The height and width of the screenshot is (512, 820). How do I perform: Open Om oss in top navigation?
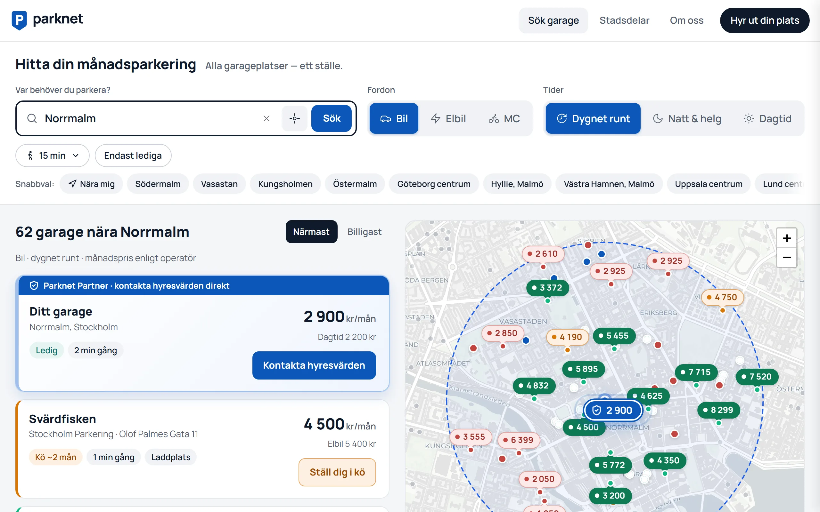(x=686, y=20)
